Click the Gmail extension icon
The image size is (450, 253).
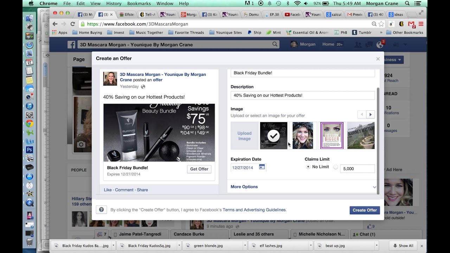[x=411, y=24]
